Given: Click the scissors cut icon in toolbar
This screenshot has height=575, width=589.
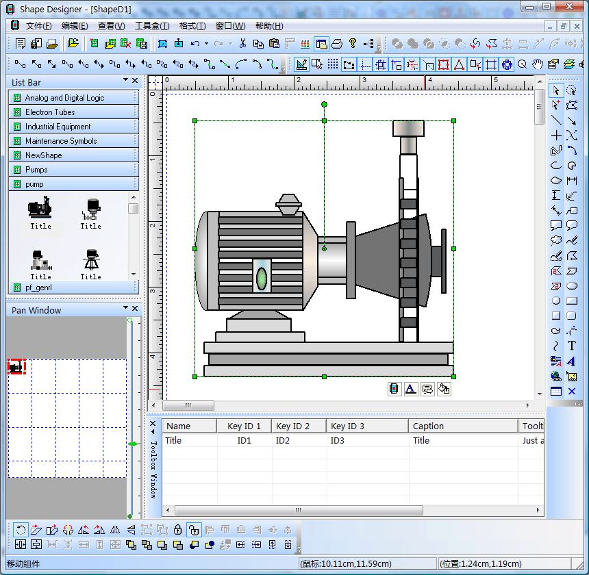Looking at the screenshot, I should (x=242, y=44).
